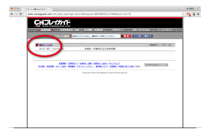Close the CN Playguide browser tab
Viewport: 210px width, 140px height.
[x=50, y=9]
